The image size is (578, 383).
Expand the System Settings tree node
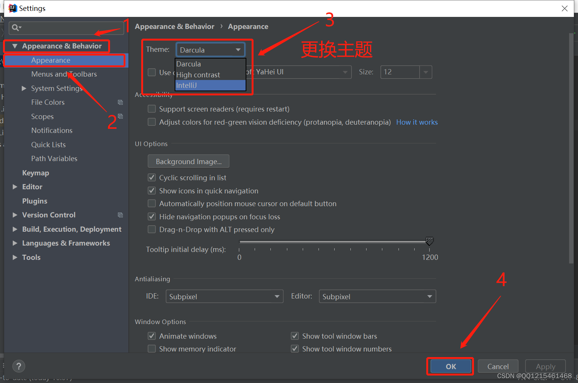(x=24, y=88)
